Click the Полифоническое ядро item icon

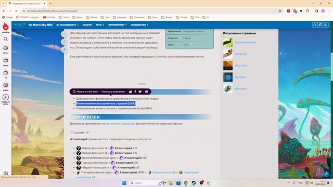[x=79, y=172]
